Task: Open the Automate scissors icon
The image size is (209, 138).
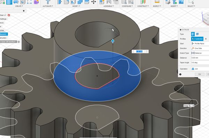Action: [48, 2]
